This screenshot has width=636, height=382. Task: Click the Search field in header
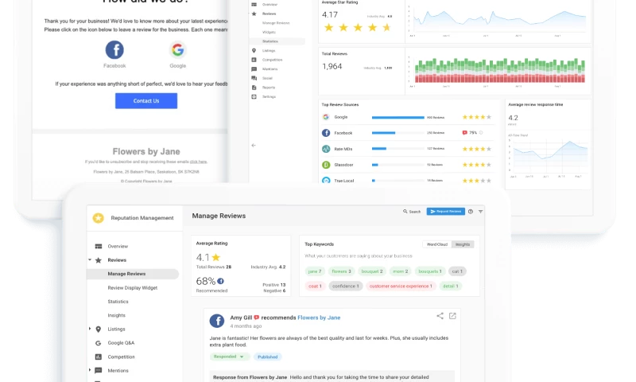412,212
